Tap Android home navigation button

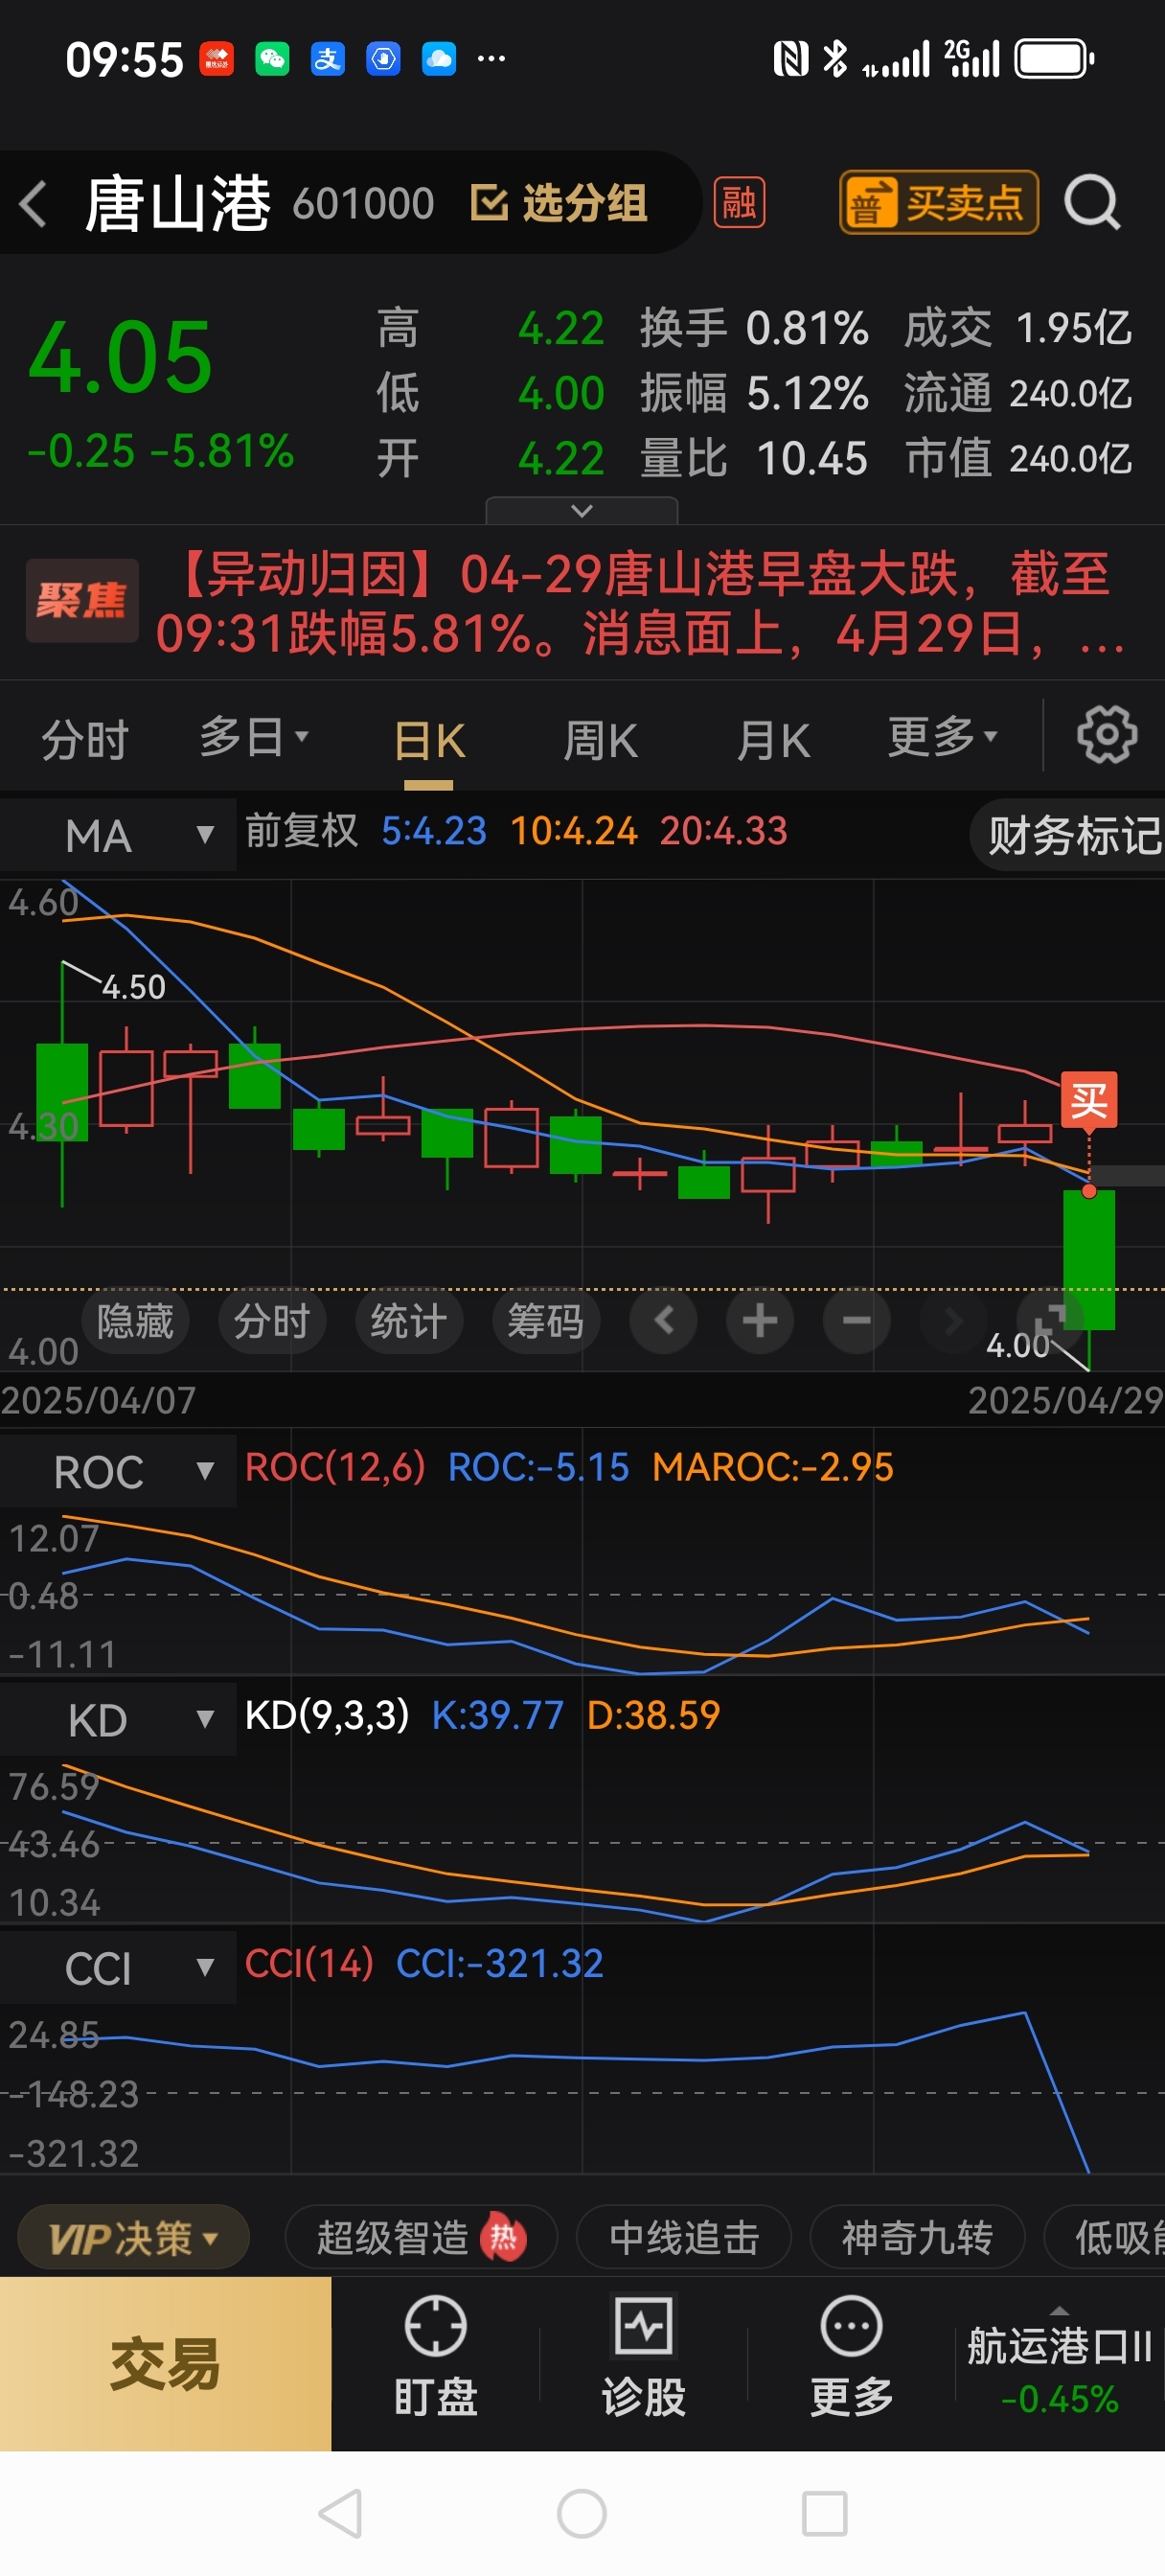[x=582, y=2514]
